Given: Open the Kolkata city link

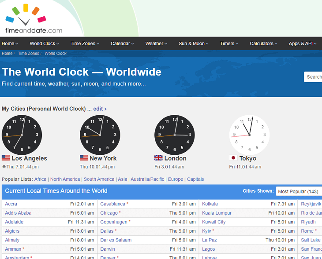Looking at the screenshot, I should [x=210, y=204].
